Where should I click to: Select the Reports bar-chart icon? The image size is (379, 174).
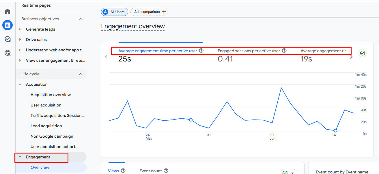tap(8, 25)
